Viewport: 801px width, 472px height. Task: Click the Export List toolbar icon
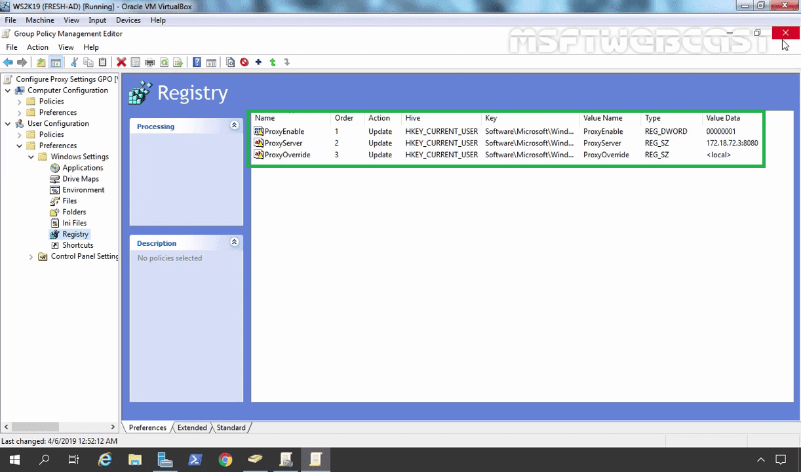[178, 62]
